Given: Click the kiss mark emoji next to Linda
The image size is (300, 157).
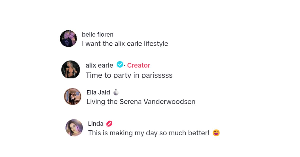Looking at the screenshot, I should (x=109, y=124).
